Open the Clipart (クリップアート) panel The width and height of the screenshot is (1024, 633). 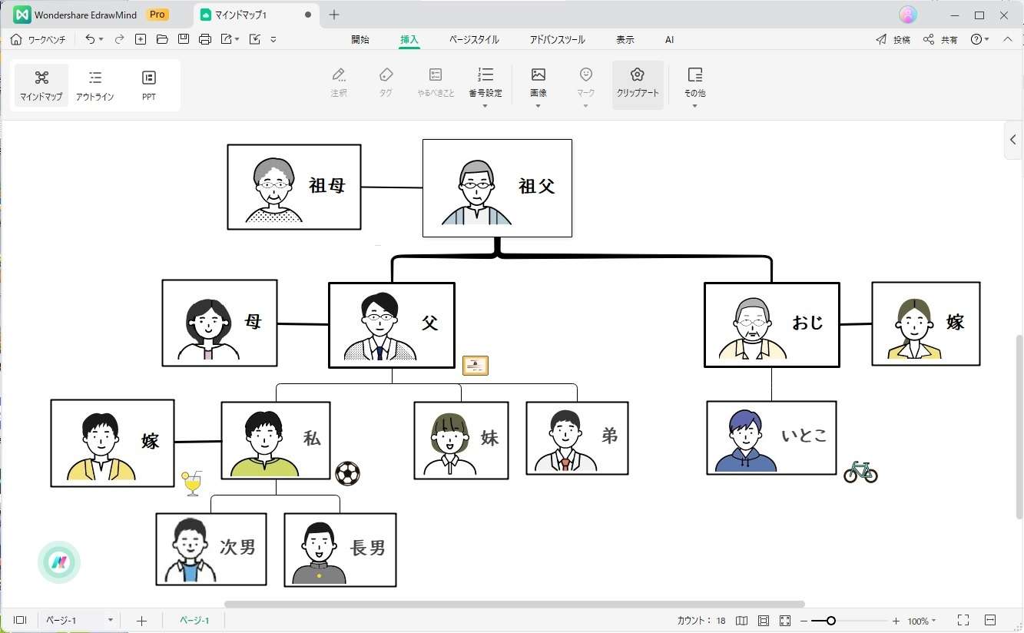(637, 83)
